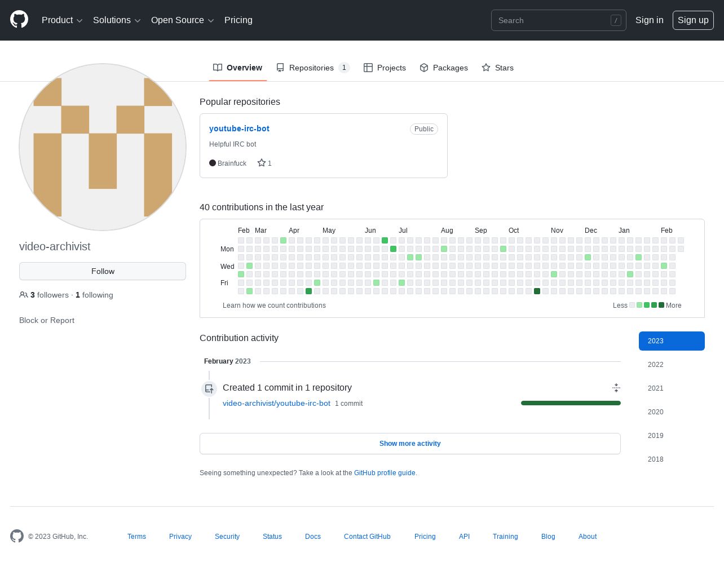Select the 2021 year filter
Viewport: 724px width, 571px height.
coord(672,388)
